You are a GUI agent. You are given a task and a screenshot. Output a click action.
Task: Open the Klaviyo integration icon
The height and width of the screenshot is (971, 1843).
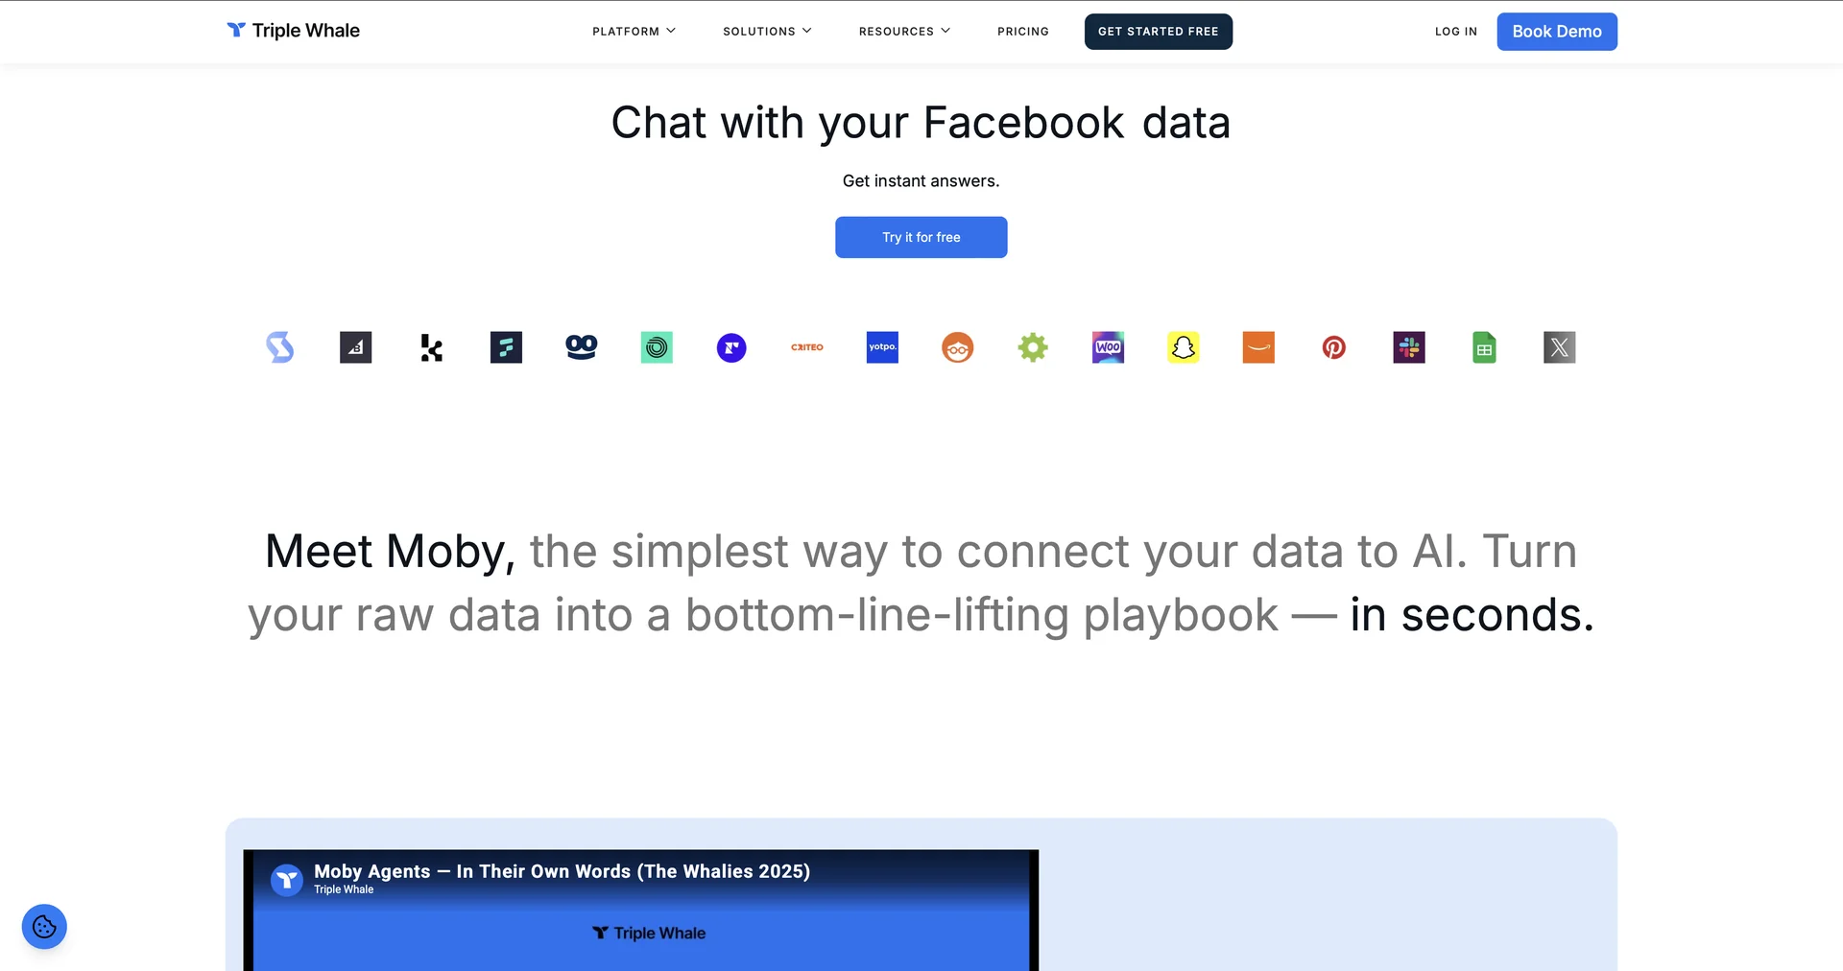coord(431,347)
